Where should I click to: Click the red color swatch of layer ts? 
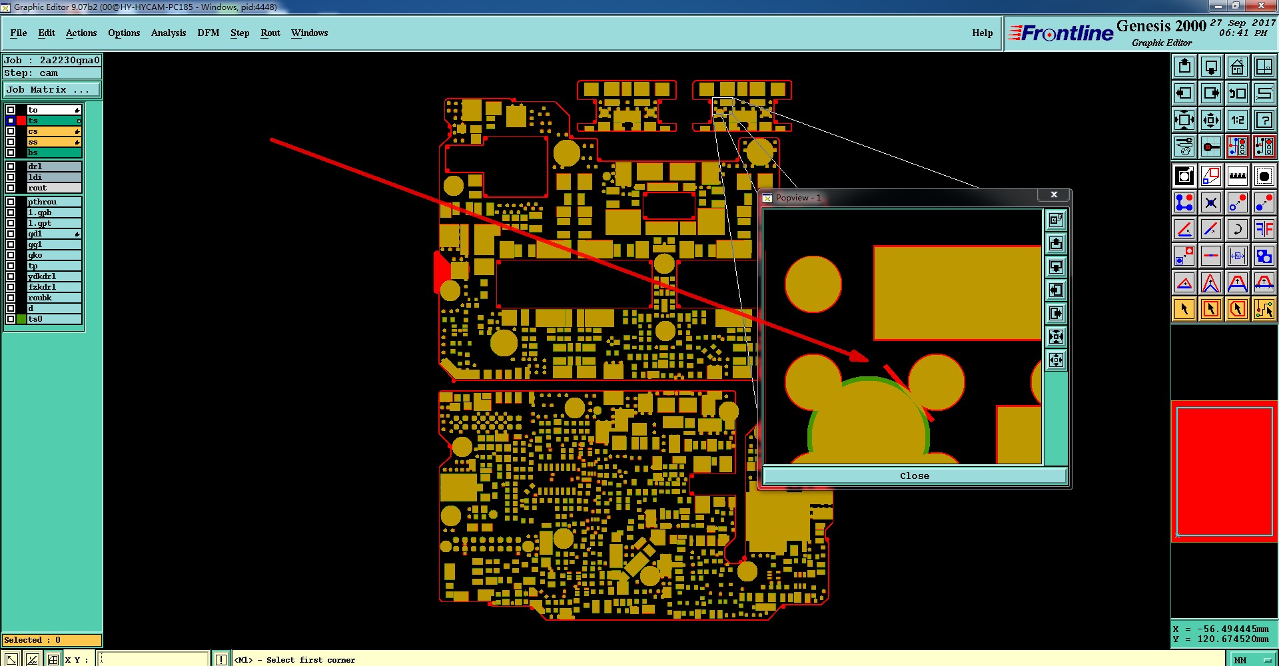point(21,121)
